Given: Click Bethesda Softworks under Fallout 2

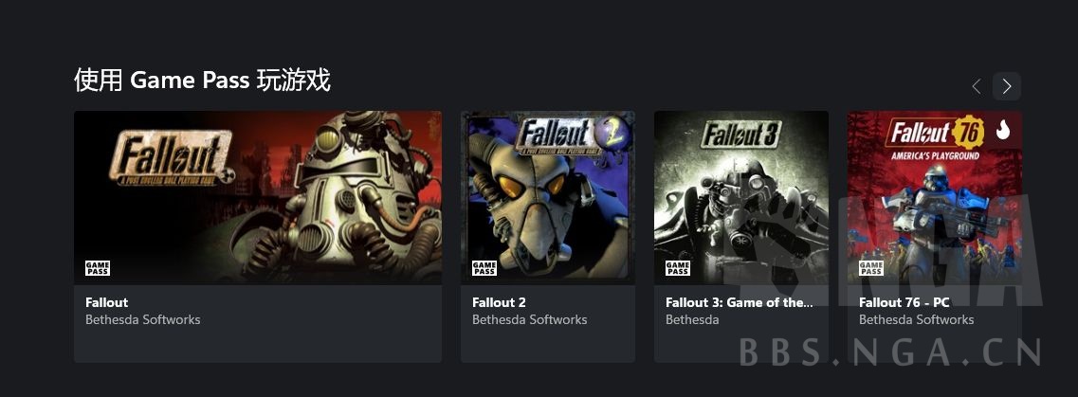Looking at the screenshot, I should (530, 319).
